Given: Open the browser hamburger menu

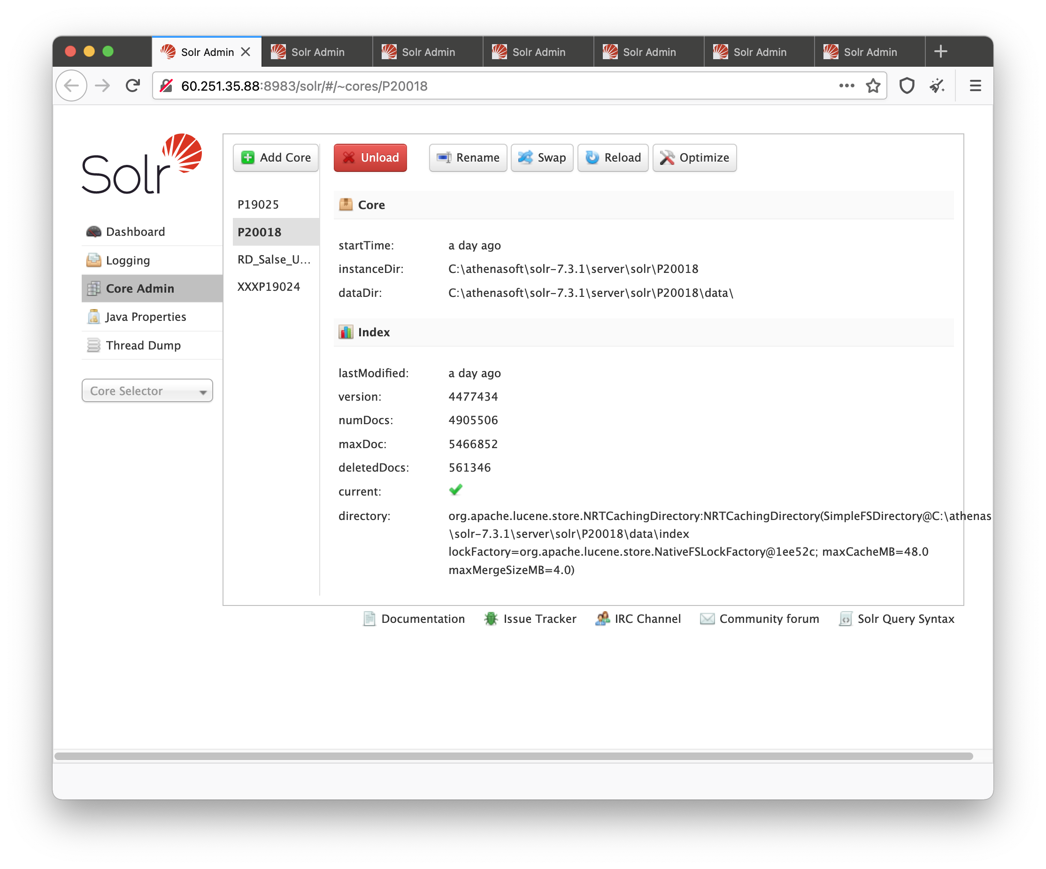Looking at the screenshot, I should pyautogui.click(x=975, y=85).
